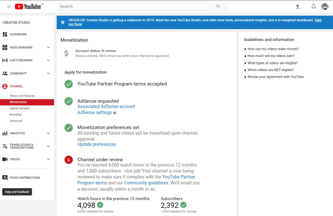The height and width of the screenshot is (216, 333).
Task: Click the Update preferences link
Action: pyautogui.click(x=97, y=144)
